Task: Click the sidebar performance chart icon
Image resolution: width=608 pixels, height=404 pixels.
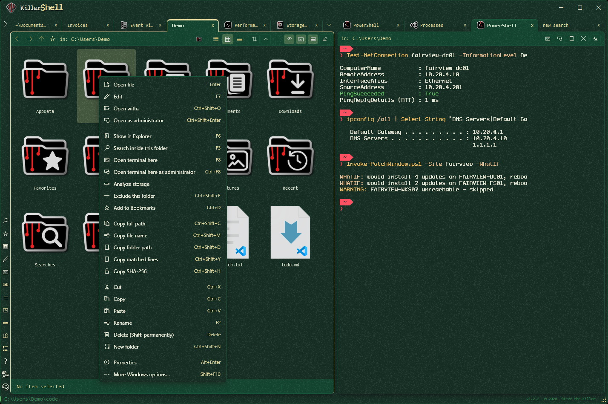Action: pos(6,310)
